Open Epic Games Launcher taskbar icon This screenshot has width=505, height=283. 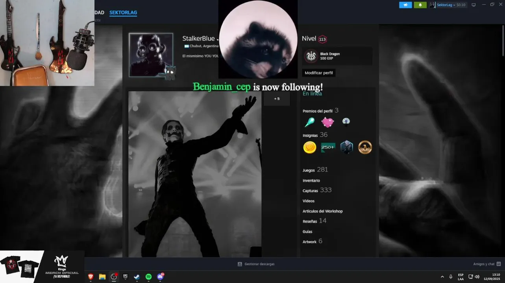click(126, 277)
